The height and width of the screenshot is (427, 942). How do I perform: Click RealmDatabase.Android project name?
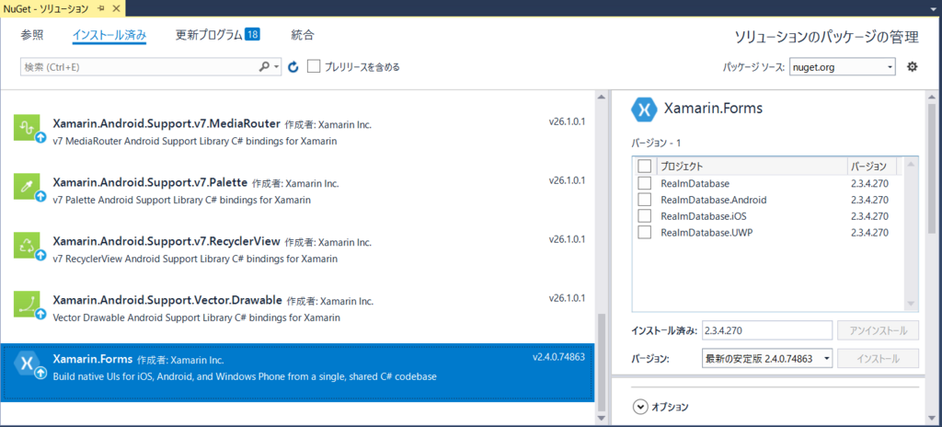click(x=714, y=200)
